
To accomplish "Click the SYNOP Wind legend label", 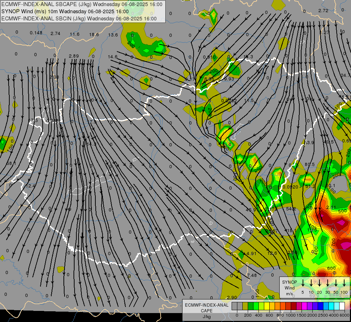I will point(289,285).
